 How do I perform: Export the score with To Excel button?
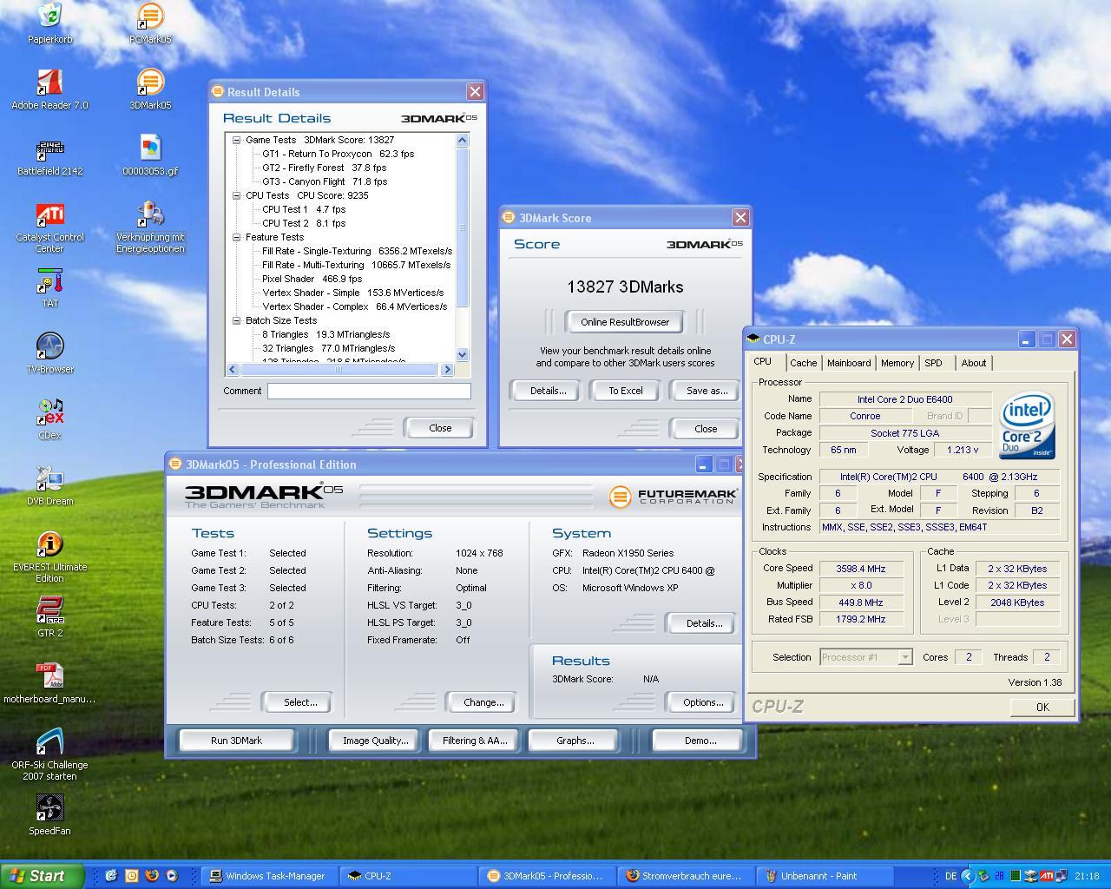click(625, 391)
